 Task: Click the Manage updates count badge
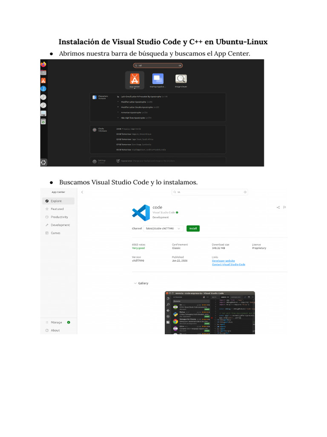tap(69, 323)
